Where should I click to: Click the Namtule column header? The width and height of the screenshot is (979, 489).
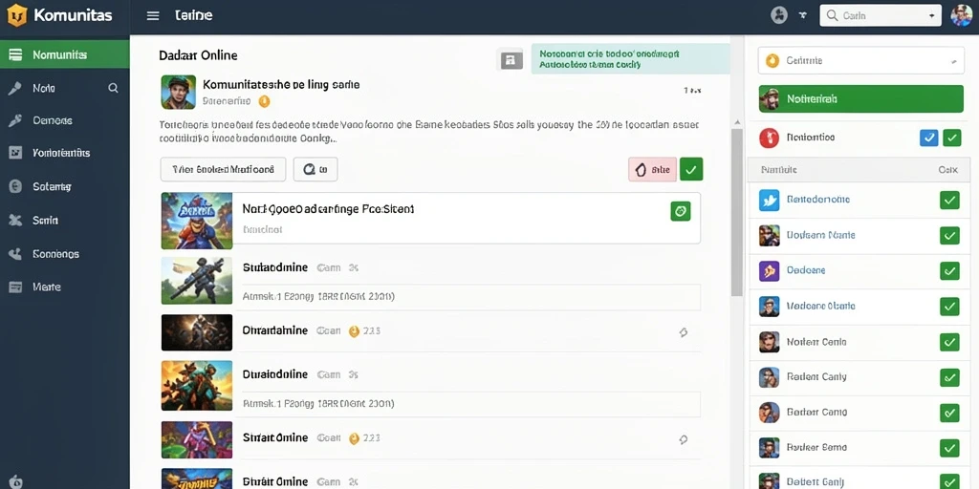(778, 170)
